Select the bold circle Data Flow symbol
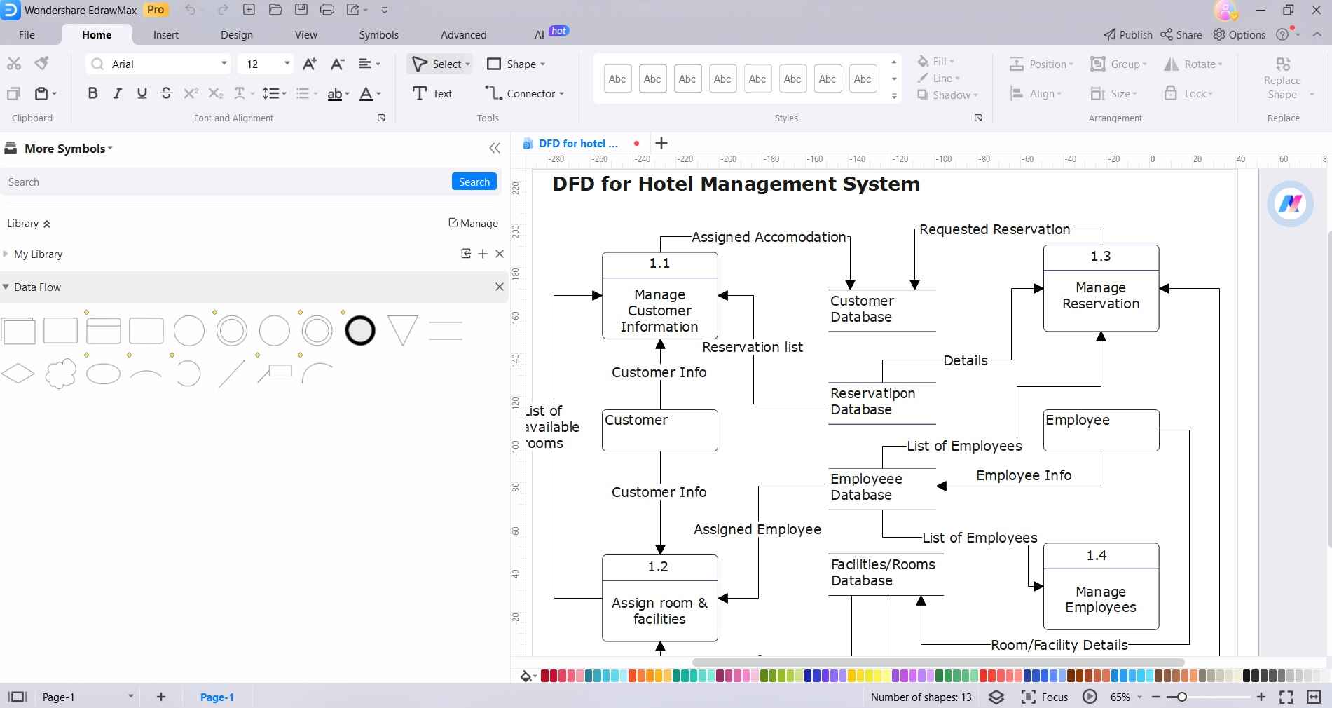This screenshot has height=708, width=1332. pyautogui.click(x=360, y=330)
